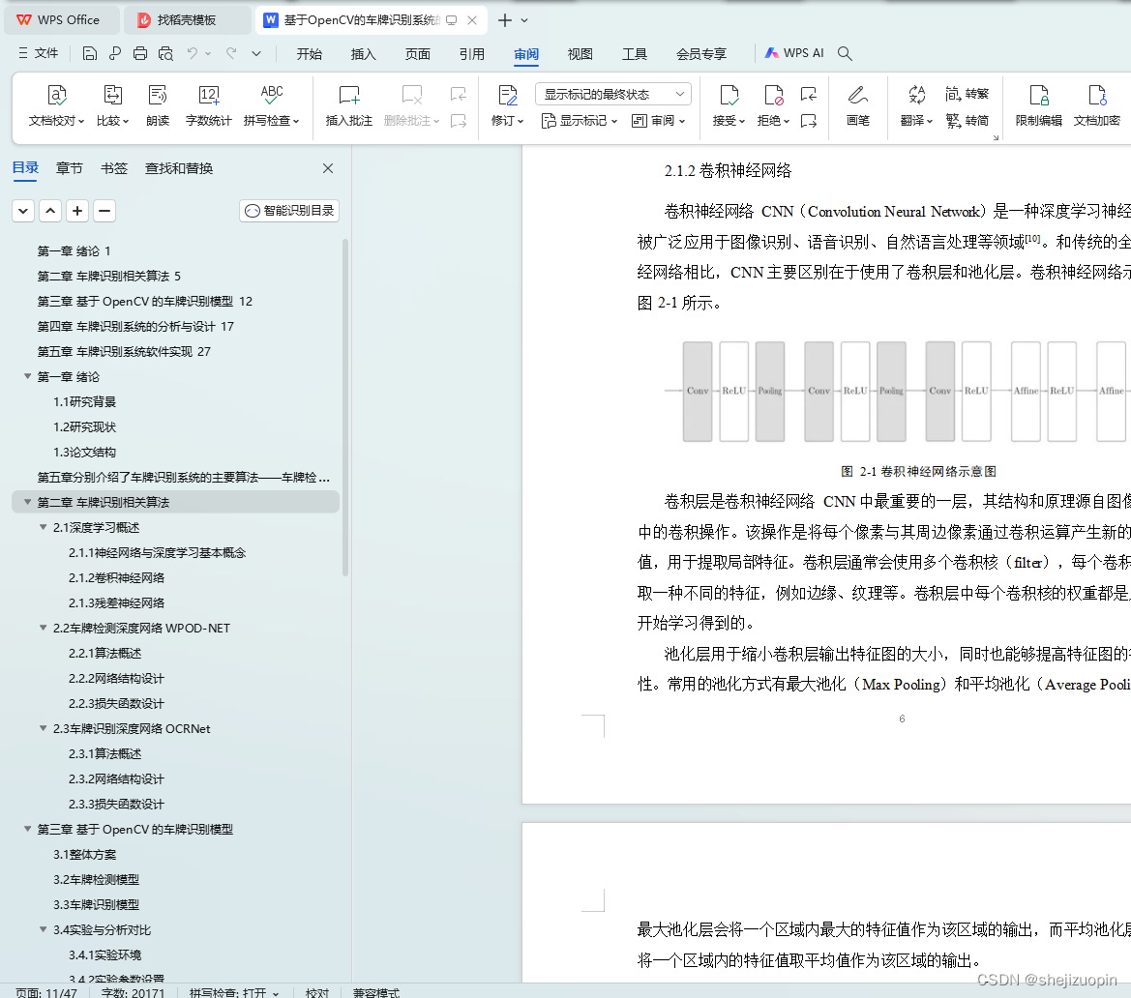1131x998 pixels.
Task: Switch to the 找稻壳模板 window tab
Action: pyautogui.click(x=187, y=20)
